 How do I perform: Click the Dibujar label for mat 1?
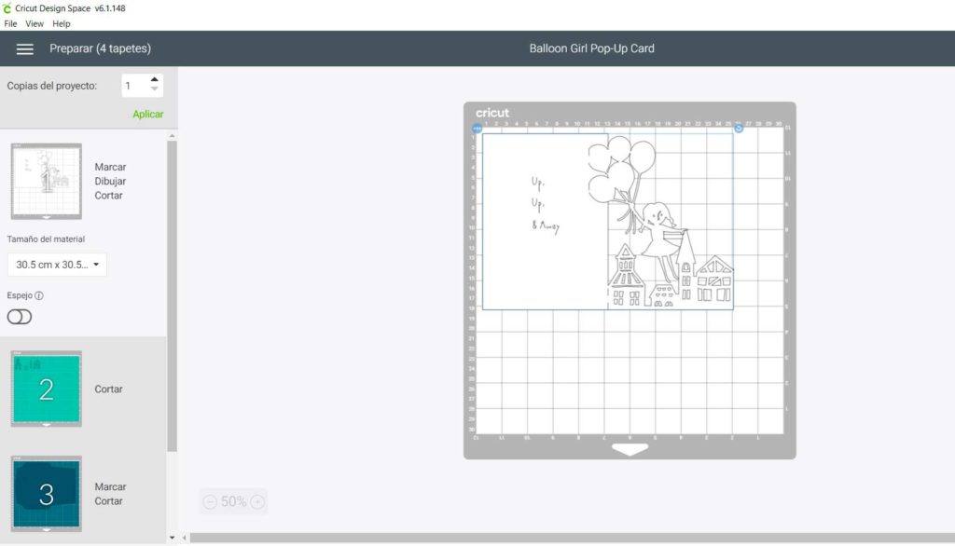tap(110, 182)
